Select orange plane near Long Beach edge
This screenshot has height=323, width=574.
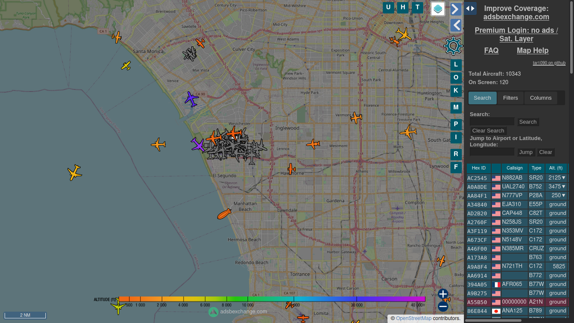(x=441, y=261)
